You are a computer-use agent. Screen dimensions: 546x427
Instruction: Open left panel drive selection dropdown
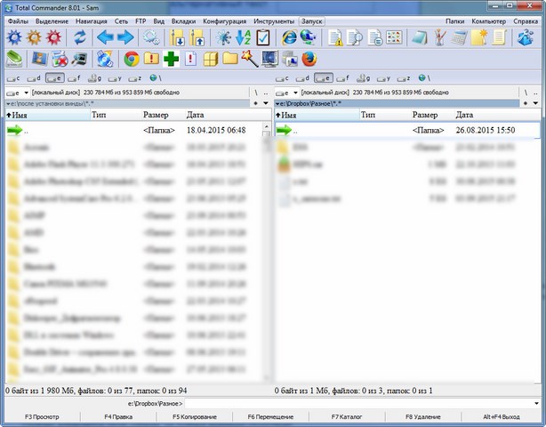17,93
